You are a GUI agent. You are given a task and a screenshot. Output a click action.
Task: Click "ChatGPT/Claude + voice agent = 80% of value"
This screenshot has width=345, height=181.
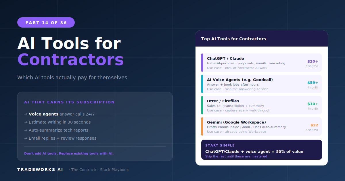254,151
